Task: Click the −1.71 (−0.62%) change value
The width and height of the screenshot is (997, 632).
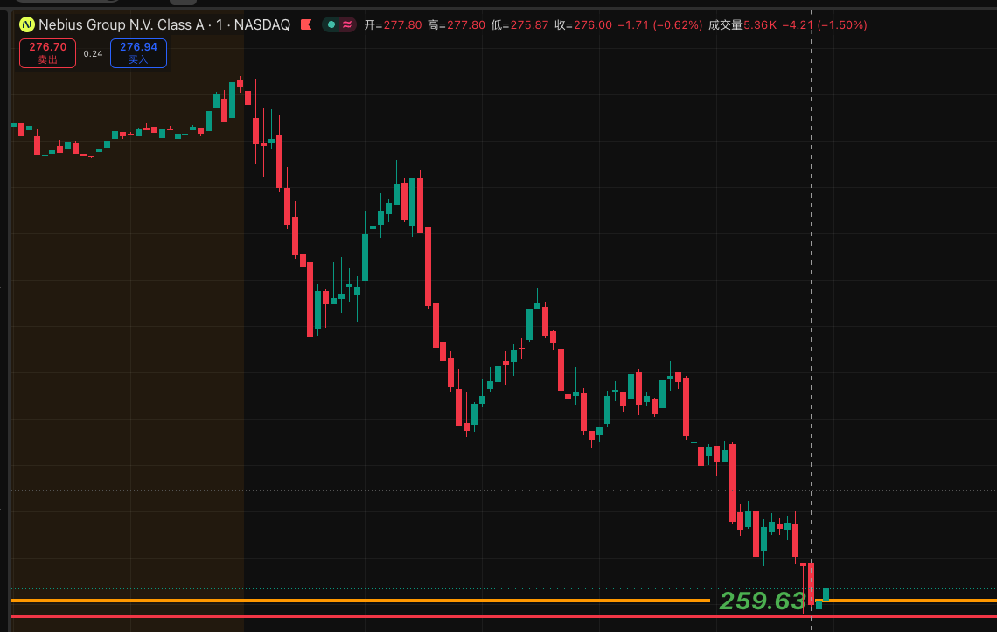Action: (x=660, y=24)
